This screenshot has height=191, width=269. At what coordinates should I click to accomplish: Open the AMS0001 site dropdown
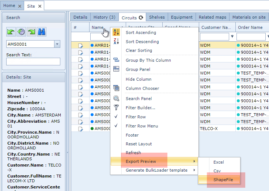click(57, 44)
